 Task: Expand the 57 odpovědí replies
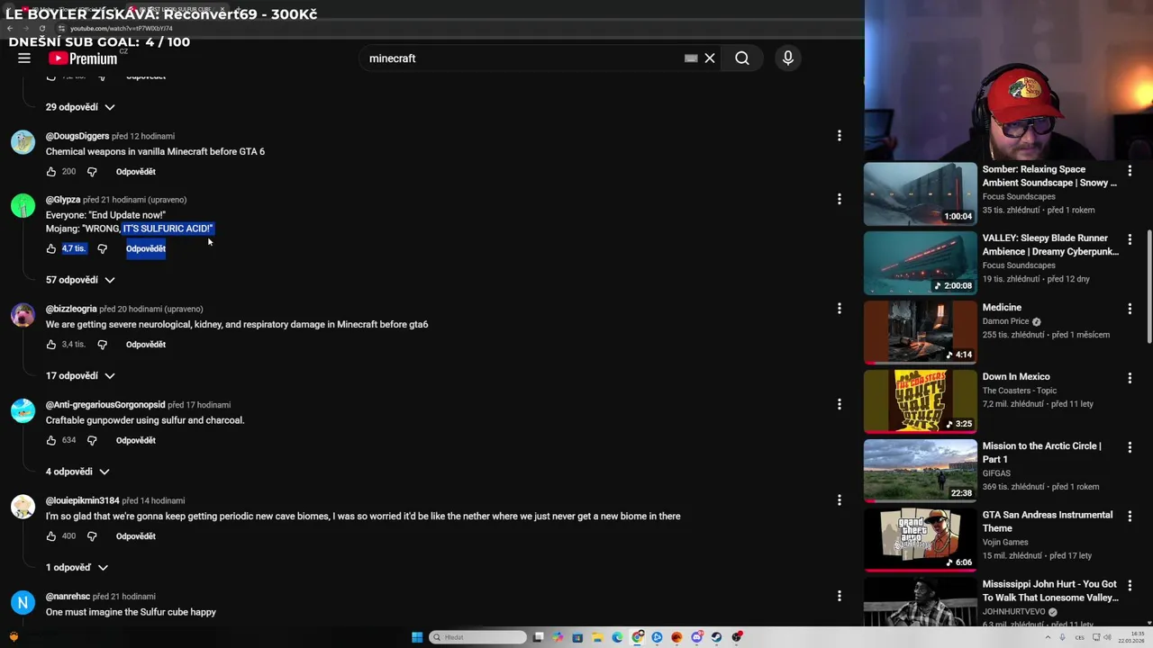pos(80,280)
